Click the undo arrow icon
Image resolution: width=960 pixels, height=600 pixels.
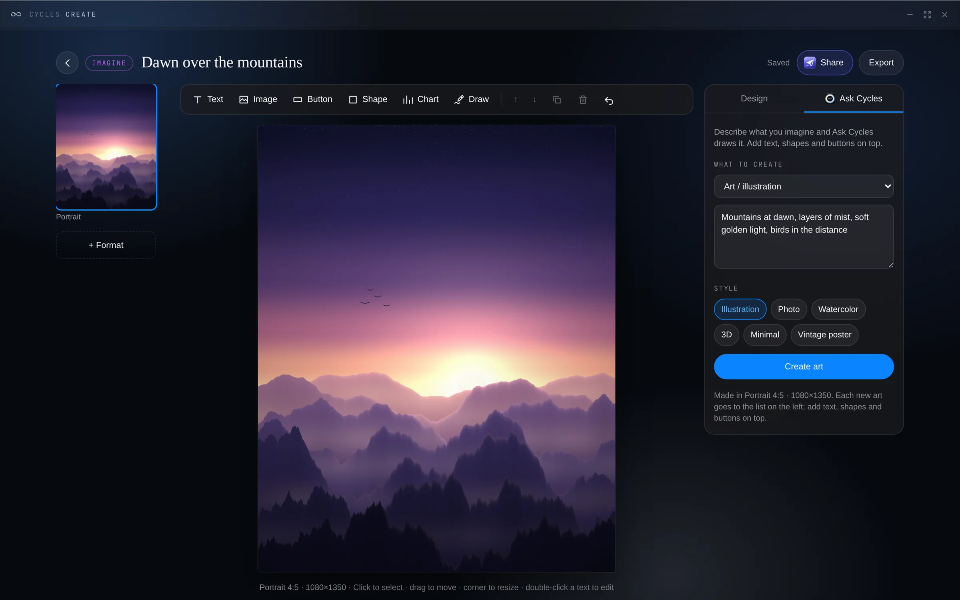609,100
